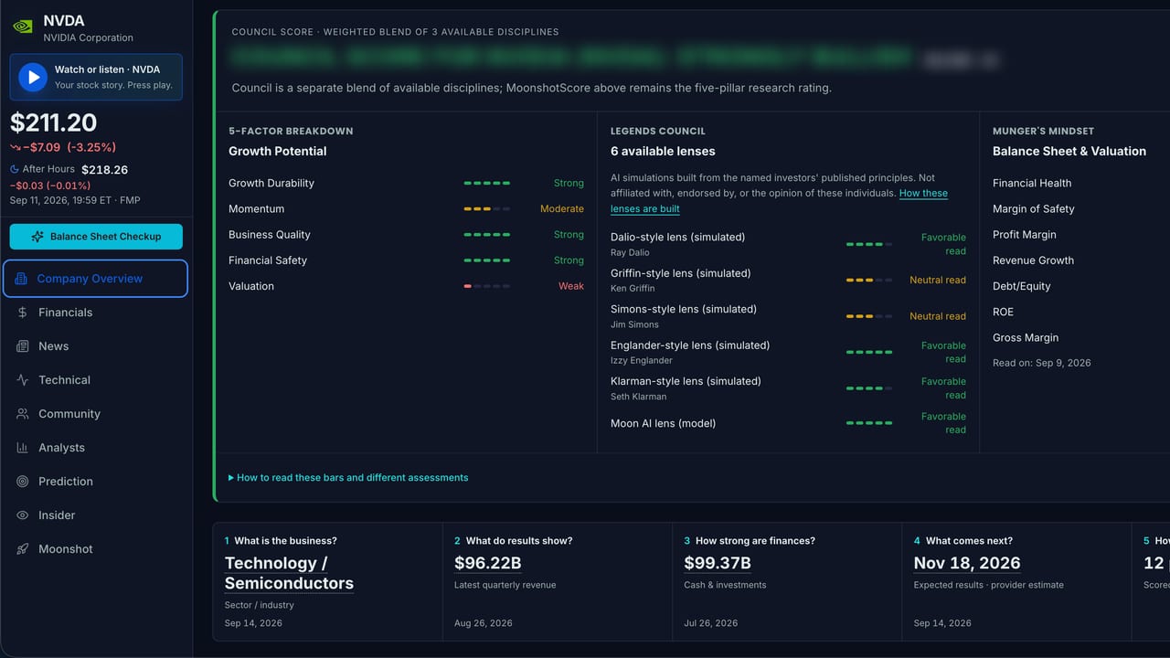Click the Nov 18, 2026 results date
This screenshot has width=1170, height=658.
(x=967, y=563)
